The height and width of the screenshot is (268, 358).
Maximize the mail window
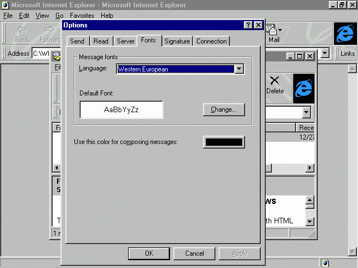click(300, 56)
